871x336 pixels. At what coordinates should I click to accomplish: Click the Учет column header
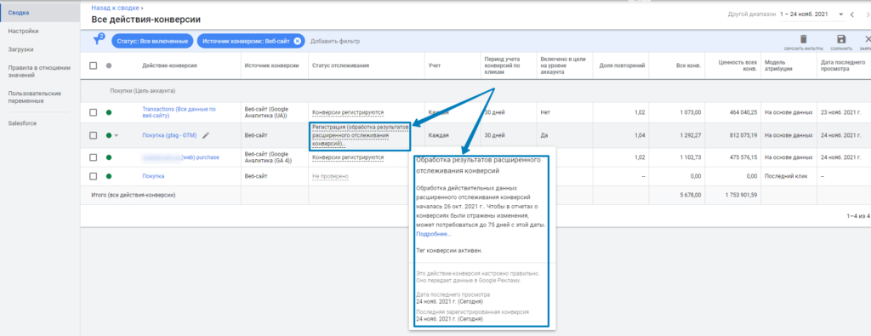[435, 65]
